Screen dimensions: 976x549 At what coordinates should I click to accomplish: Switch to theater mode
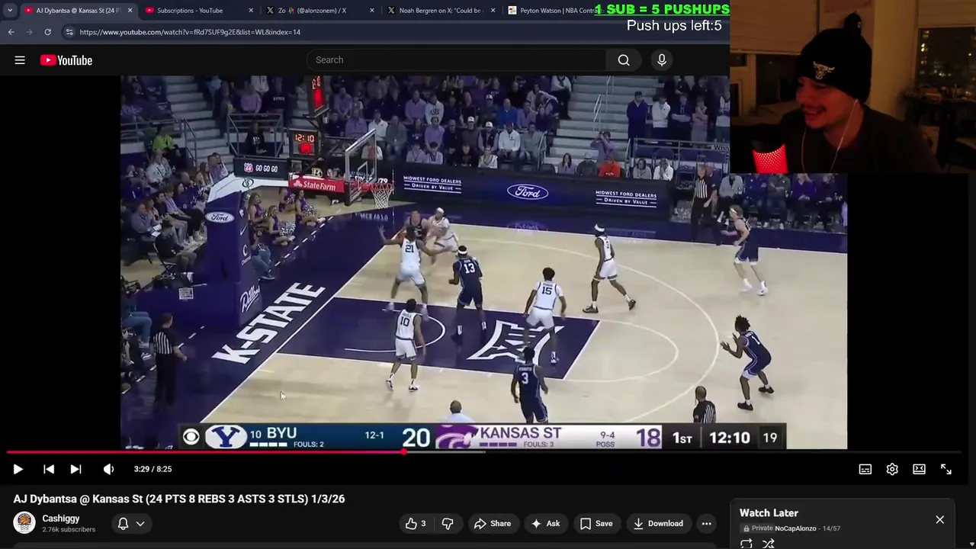click(920, 469)
